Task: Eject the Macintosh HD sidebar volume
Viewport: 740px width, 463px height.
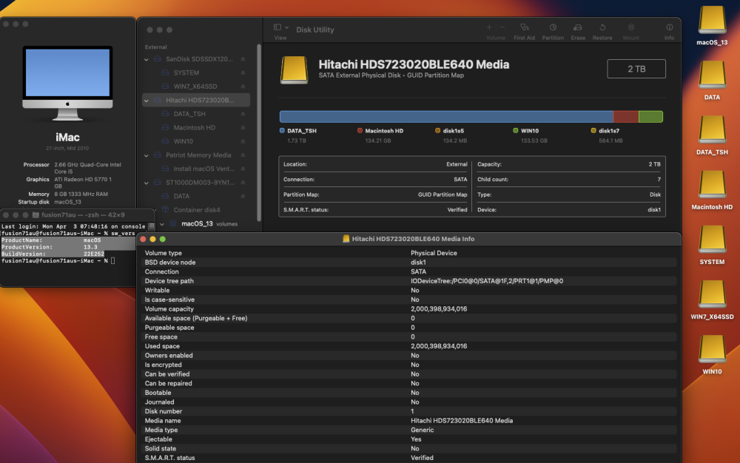Action: pos(243,127)
